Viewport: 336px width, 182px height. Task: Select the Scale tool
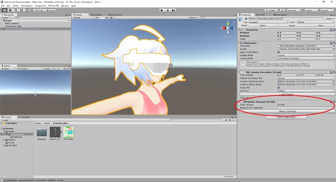pos(21,10)
